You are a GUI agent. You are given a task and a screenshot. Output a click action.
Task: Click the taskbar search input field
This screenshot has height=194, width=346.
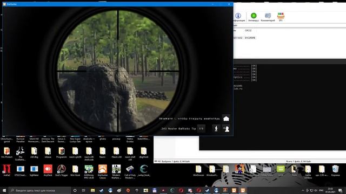tap(39, 190)
